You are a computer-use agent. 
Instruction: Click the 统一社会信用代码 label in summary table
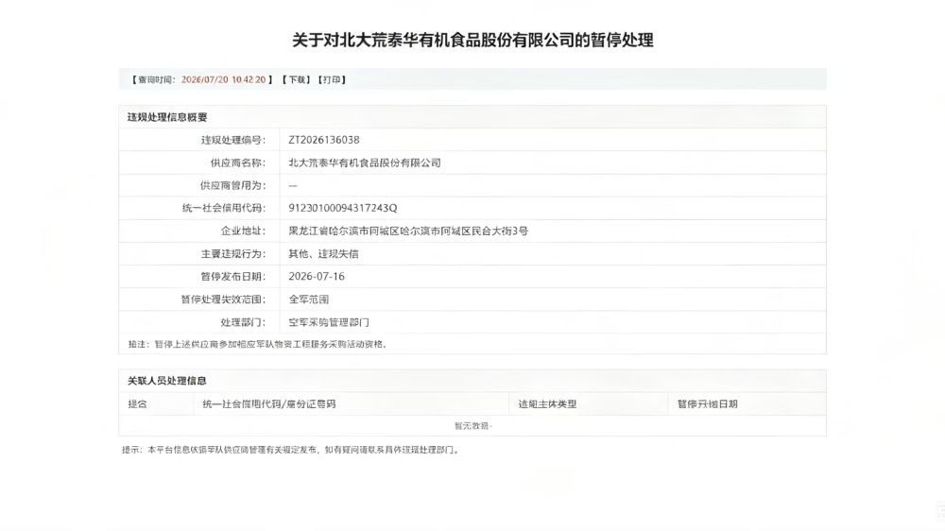tap(224, 208)
